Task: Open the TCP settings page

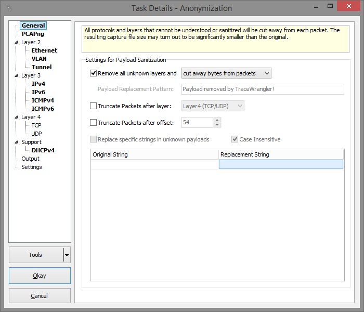Action: pos(36,125)
